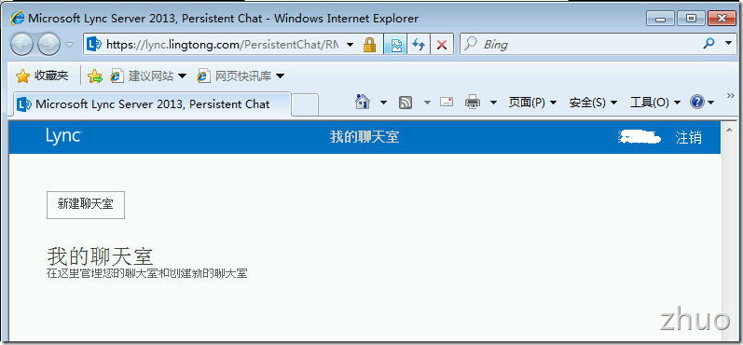Click the Internet Explorer icon in title bar

pos(18,19)
